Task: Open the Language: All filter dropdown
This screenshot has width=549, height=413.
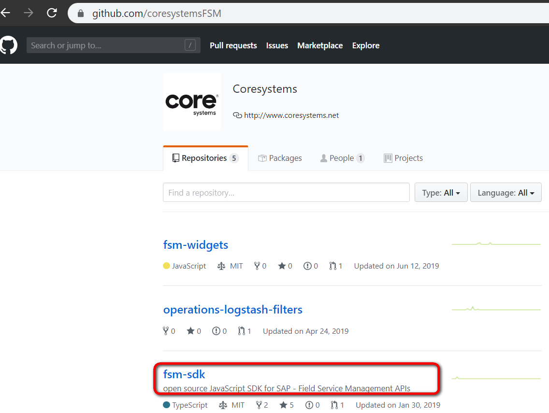Action: (506, 193)
